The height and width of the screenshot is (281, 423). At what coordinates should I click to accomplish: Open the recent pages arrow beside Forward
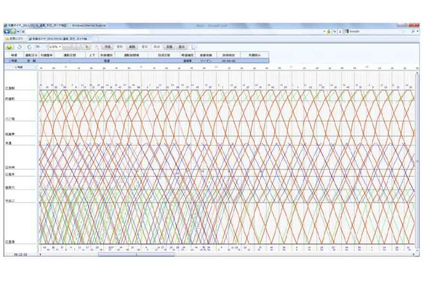(x=18, y=32)
